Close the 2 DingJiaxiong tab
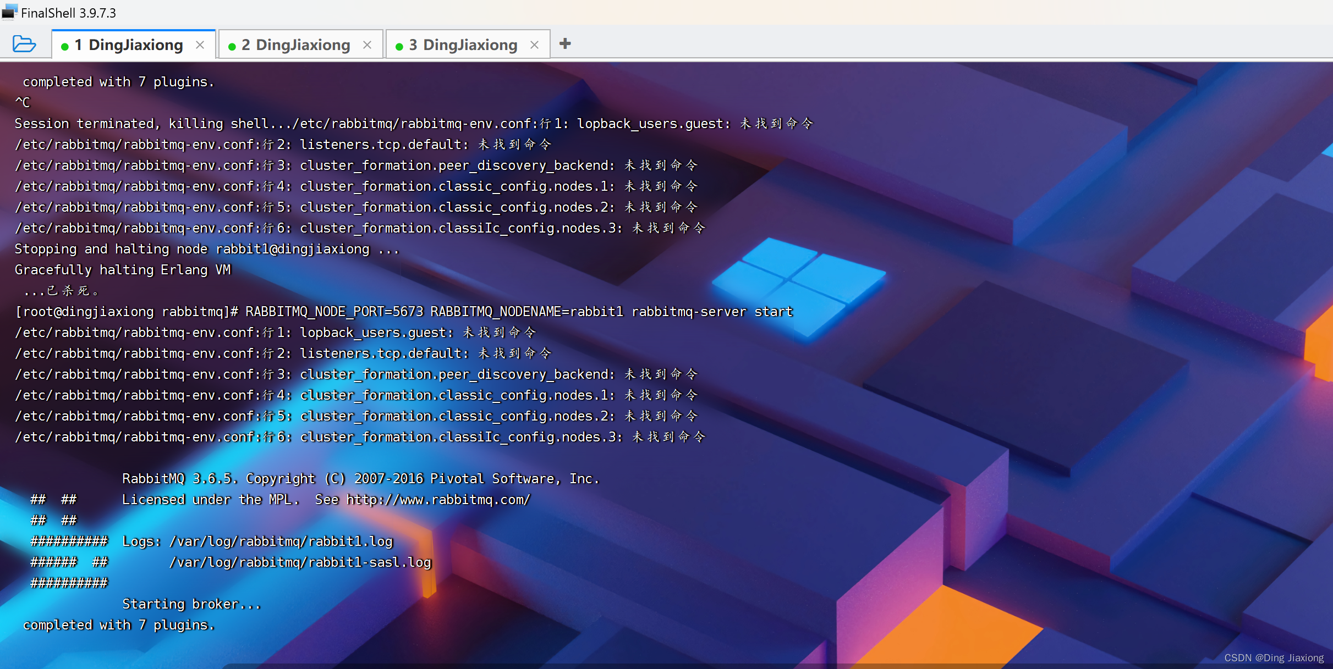 (x=367, y=45)
